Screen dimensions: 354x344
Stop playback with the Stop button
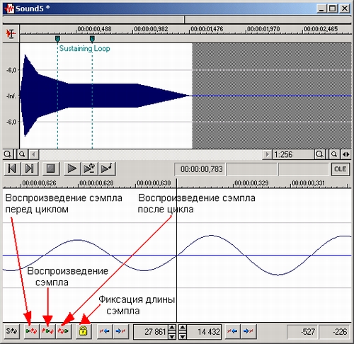coord(51,168)
